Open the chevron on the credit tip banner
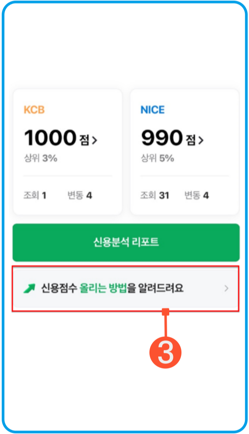Screen dimensions: 249x434 [x=227, y=288]
